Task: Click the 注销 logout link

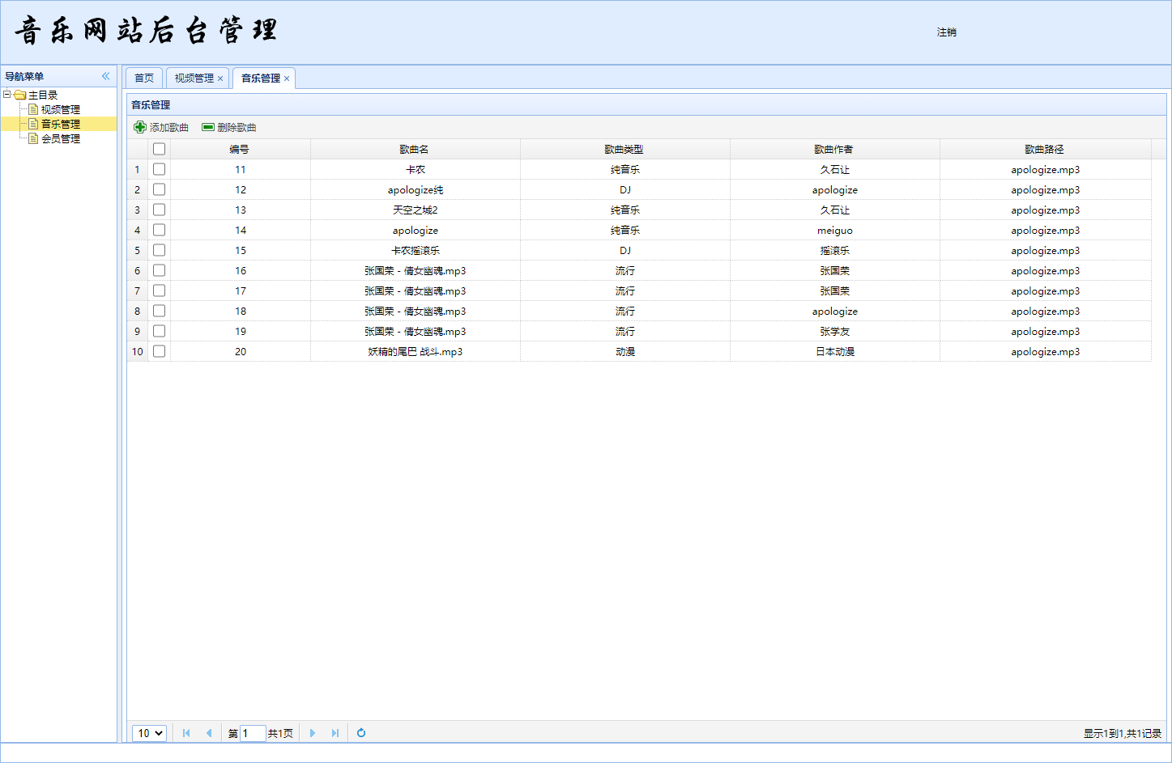Action: 947,32
